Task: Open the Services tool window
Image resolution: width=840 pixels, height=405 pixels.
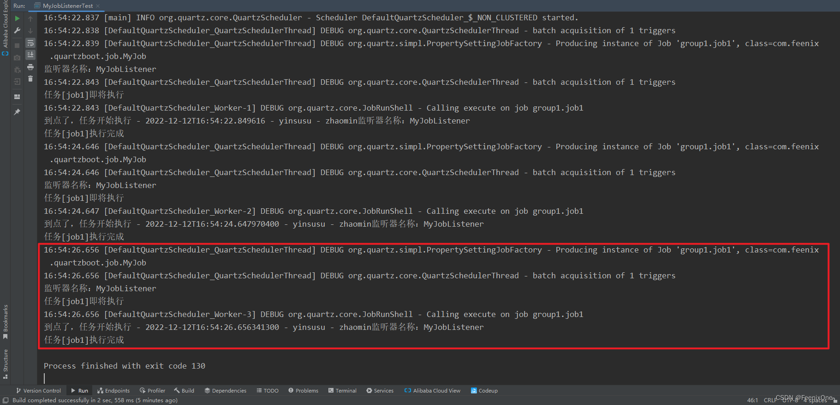Action: 380,391
